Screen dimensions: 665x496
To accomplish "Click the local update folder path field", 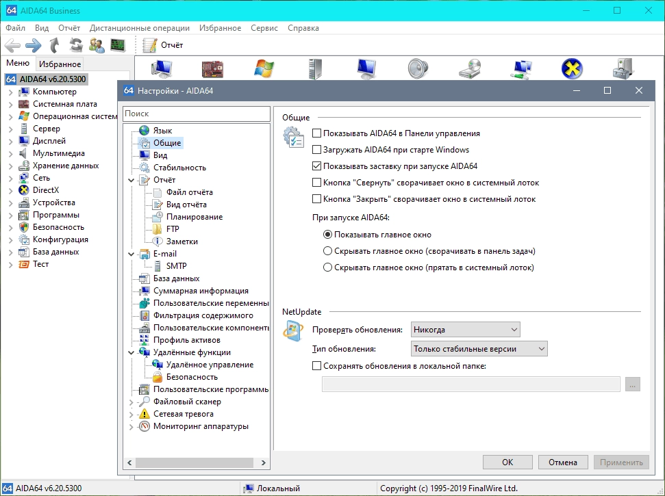I will tap(470, 384).
